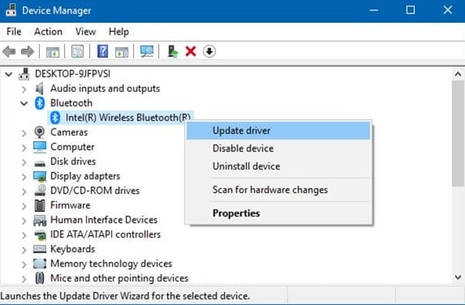Click the Disk drives icon
Screen dimensions: 465x305
tap(40, 163)
